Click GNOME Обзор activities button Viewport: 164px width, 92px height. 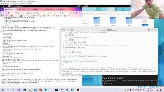pyautogui.click(x=3, y=6)
